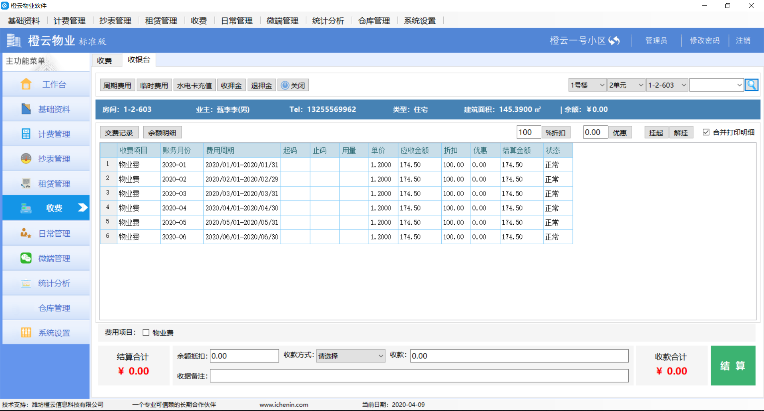764x411 pixels.
Task: Click the 优惠 button
Action: [620, 132]
